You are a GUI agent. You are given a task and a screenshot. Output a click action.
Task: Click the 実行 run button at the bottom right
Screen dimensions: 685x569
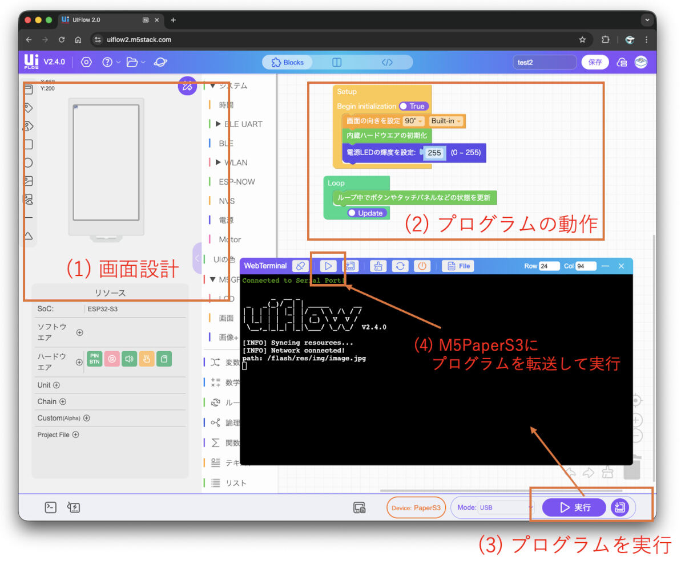(574, 507)
